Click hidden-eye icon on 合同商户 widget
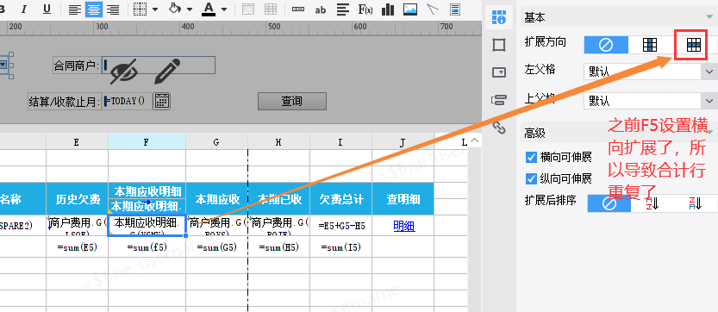 coord(123,72)
